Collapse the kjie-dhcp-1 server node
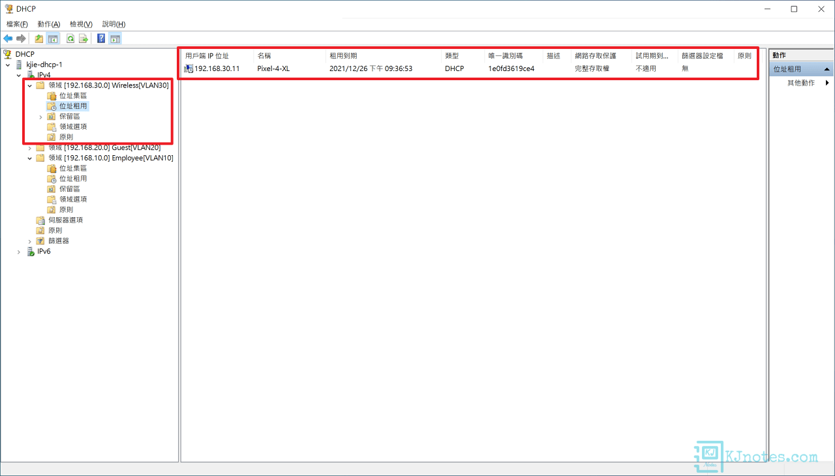Viewport: 835px width, 476px height. (8, 65)
